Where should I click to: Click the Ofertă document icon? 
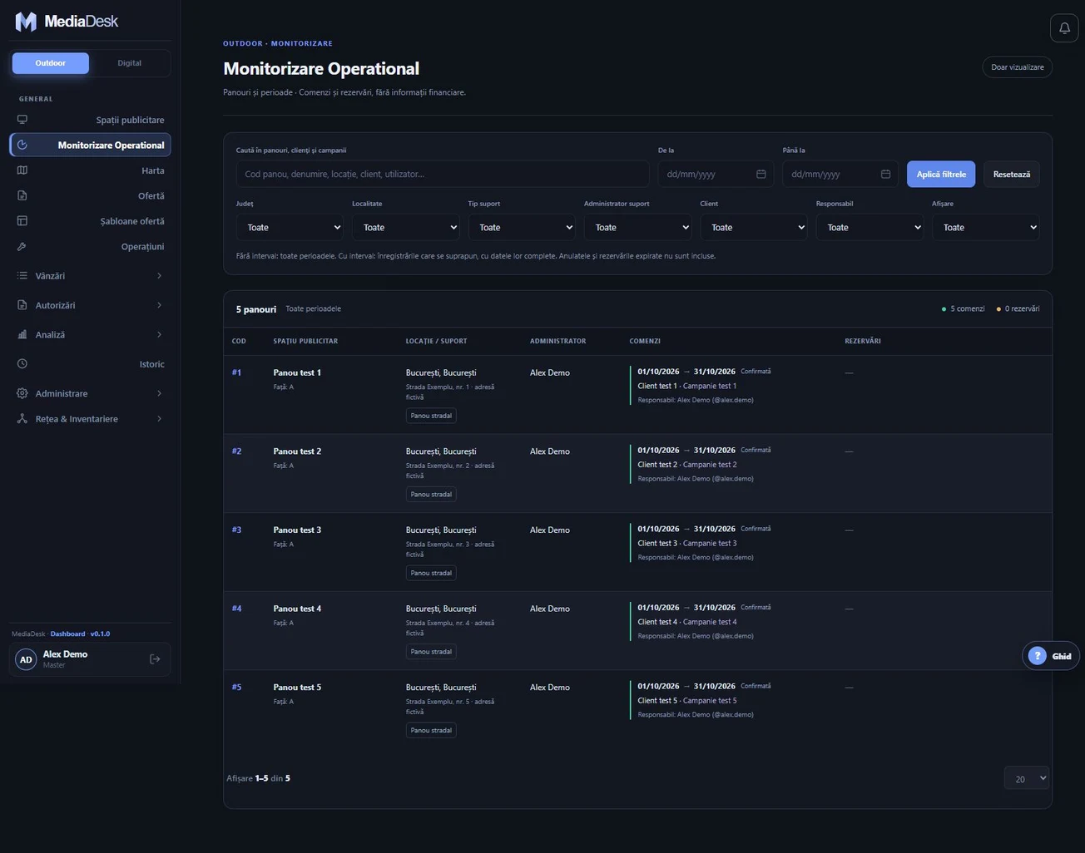pyautogui.click(x=22, y=195)
